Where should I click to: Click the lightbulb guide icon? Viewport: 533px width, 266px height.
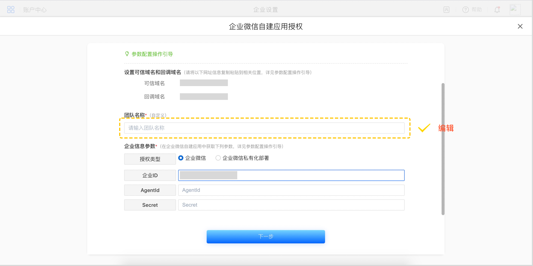point(127,54)
